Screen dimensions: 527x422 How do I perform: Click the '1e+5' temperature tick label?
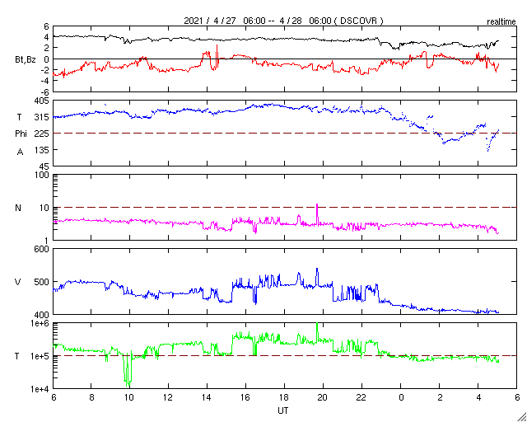point(40,356)
